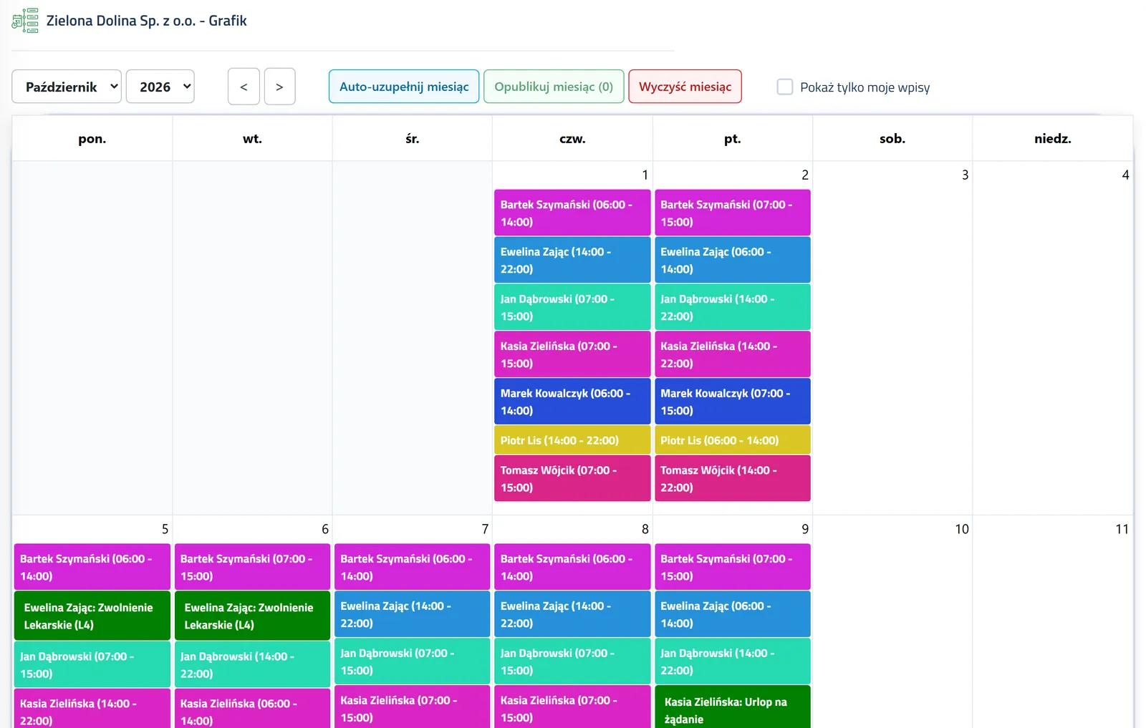Select Jan Dąbrowski's 07:00-15:00 shift on day 1
This screenshot has width=1146, height=728.
572,307
